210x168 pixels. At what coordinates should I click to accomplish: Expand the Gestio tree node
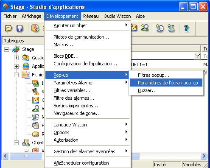tap(16, 58)
